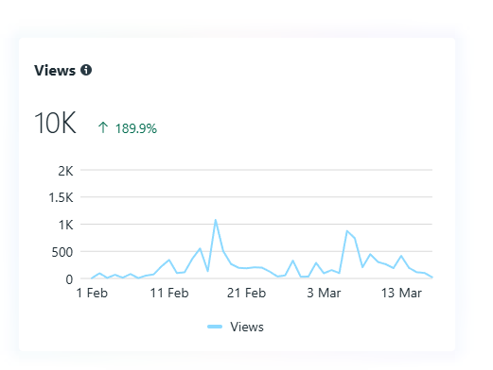Image resolution: width=493 pixels, height=370 pixels.
Task: Click the 13 Mar x-axis label
Action: point(401,293)
